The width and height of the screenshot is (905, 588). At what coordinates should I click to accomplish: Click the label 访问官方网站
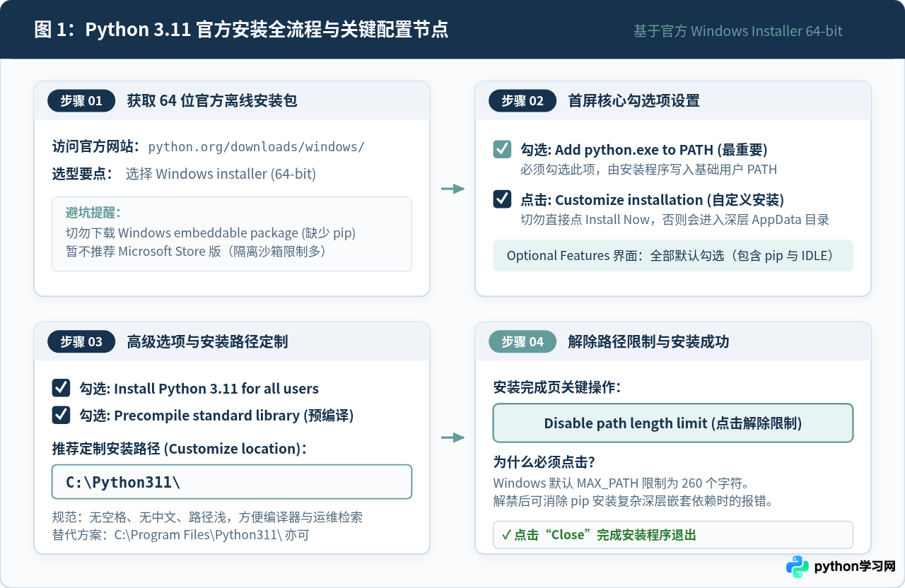coord(95,147)
